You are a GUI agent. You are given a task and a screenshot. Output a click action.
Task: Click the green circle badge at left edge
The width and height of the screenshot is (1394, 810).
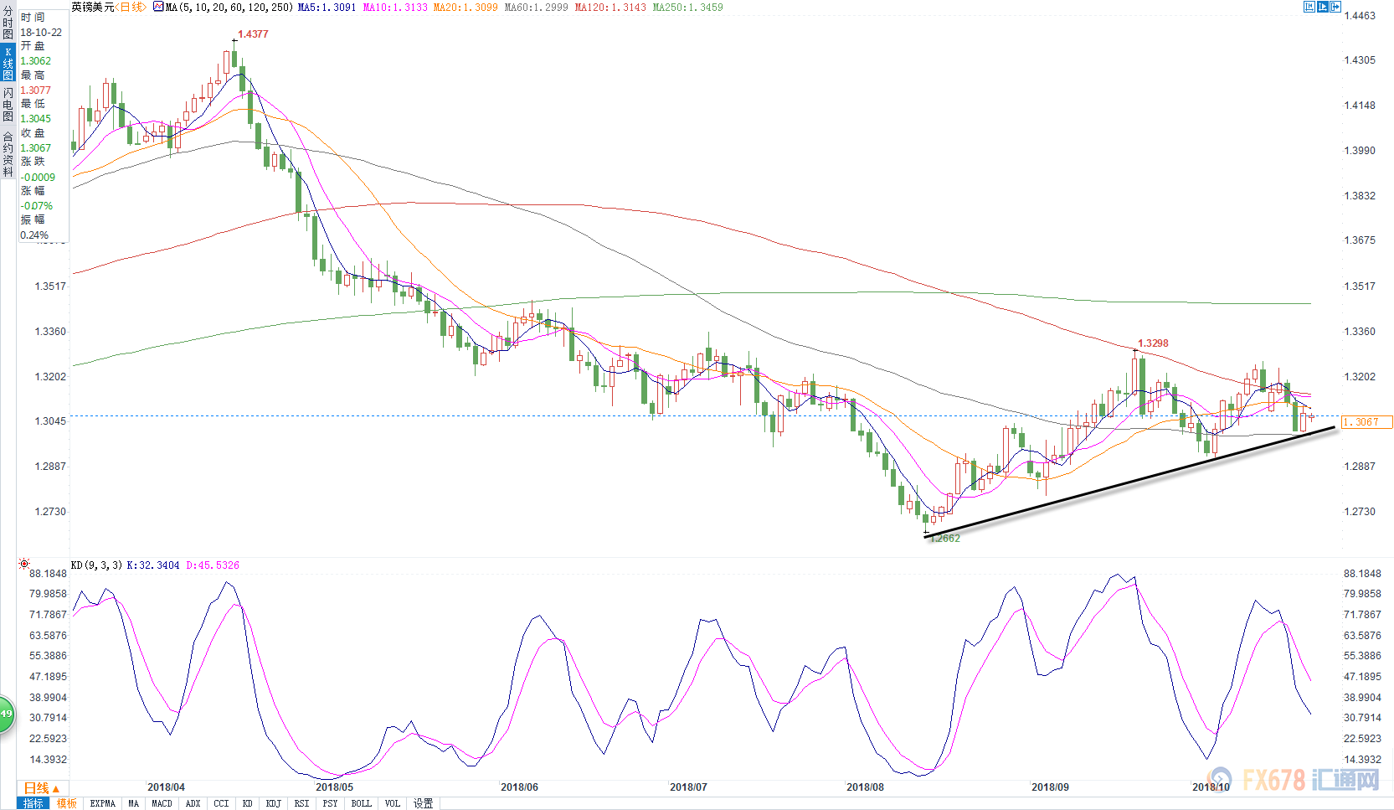pyautogui.click(x=5, y=715)
